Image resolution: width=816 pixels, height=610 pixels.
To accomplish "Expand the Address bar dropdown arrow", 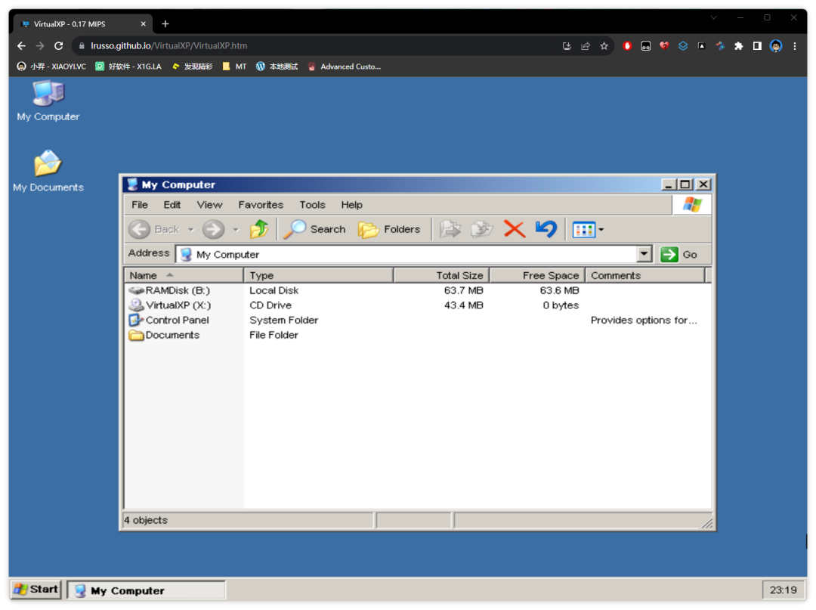I will [644, 255].
